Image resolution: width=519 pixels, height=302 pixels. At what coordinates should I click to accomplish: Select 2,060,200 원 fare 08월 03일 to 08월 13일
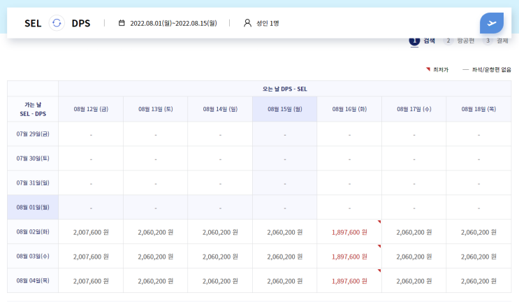click(156, 257)
